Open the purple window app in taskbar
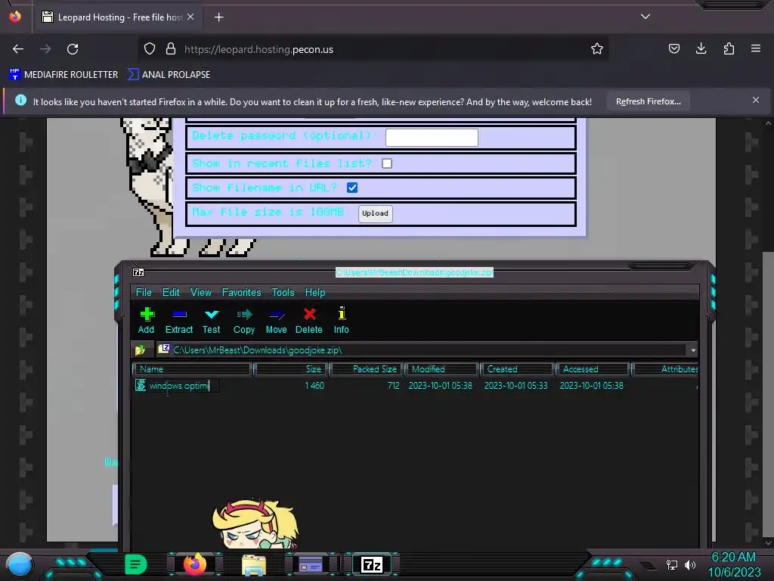Screen dimensions: 774x581 [311, 564]
